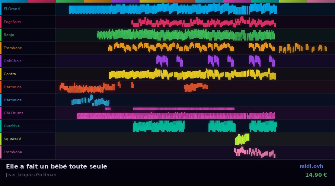Click the lime green SquareLd note clip
The width and height of the screenshot is (335, 186).
[x=242, y=139]
